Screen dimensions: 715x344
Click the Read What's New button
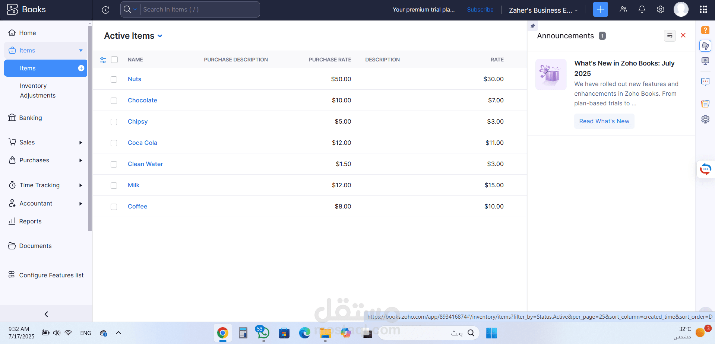coord(604,121)
